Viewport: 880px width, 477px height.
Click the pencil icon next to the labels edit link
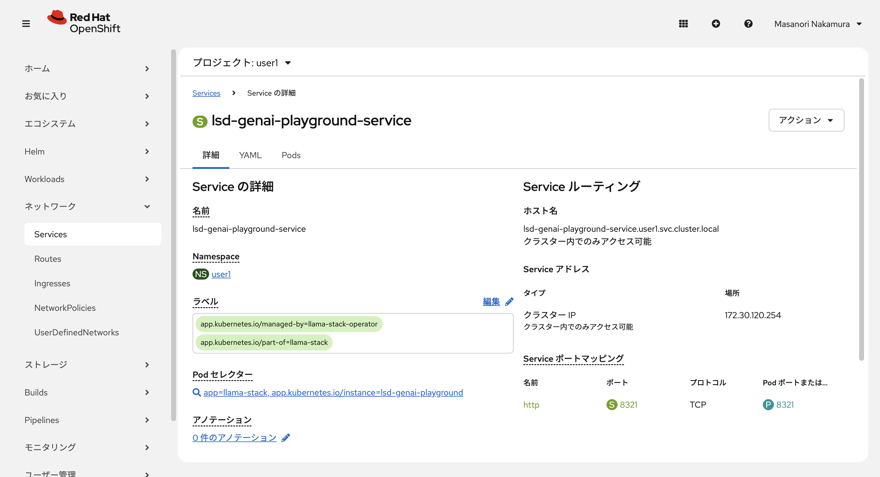coord(509,301)
